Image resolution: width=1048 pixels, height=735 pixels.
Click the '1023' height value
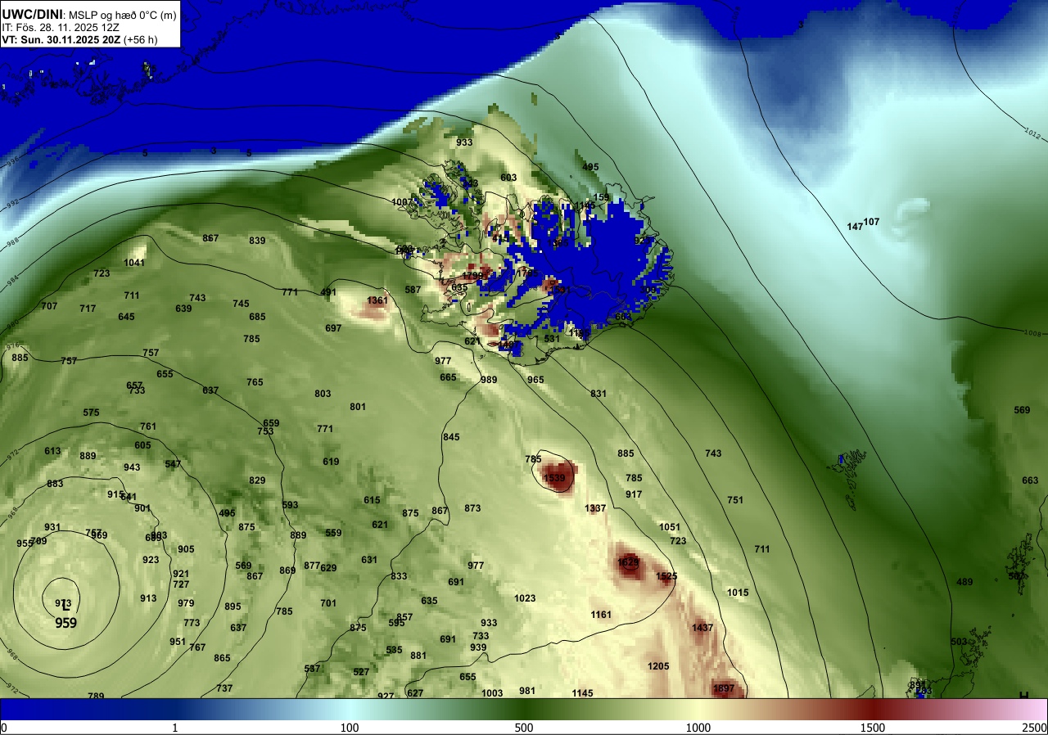click(525, 598)
